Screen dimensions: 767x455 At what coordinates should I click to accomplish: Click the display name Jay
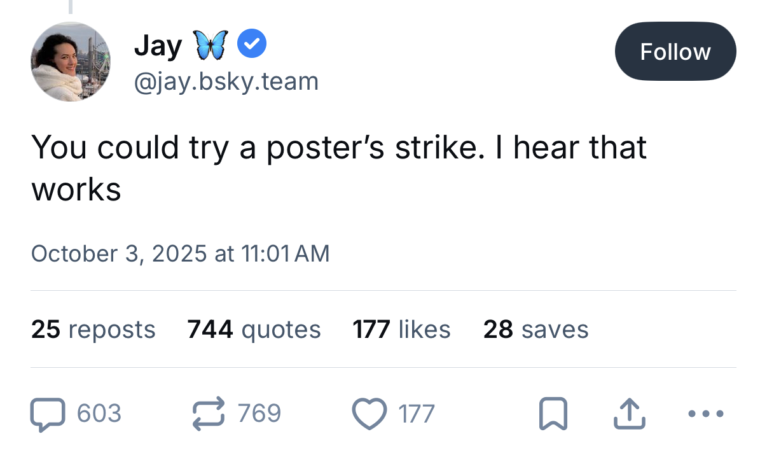point(157,46)
